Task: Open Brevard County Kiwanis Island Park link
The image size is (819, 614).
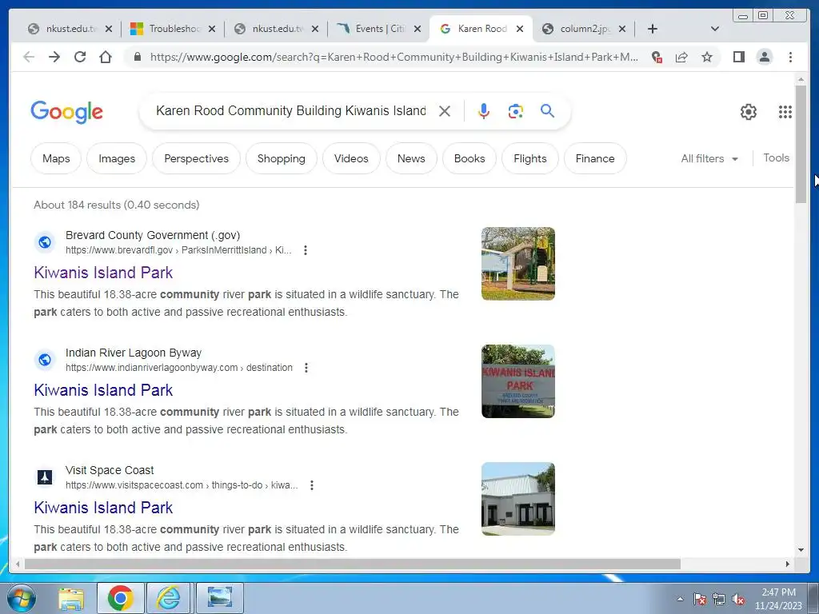Action: (x=103, y=273)
